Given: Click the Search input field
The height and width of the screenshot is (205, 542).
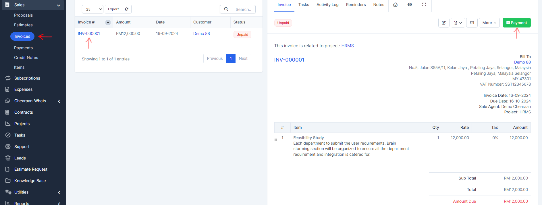Looking at the screenshot, I should tap(244, 9).
